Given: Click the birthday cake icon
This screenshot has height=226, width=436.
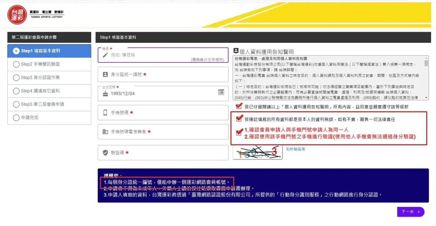Looking at the screenshot, I should [x=105, y=94].
